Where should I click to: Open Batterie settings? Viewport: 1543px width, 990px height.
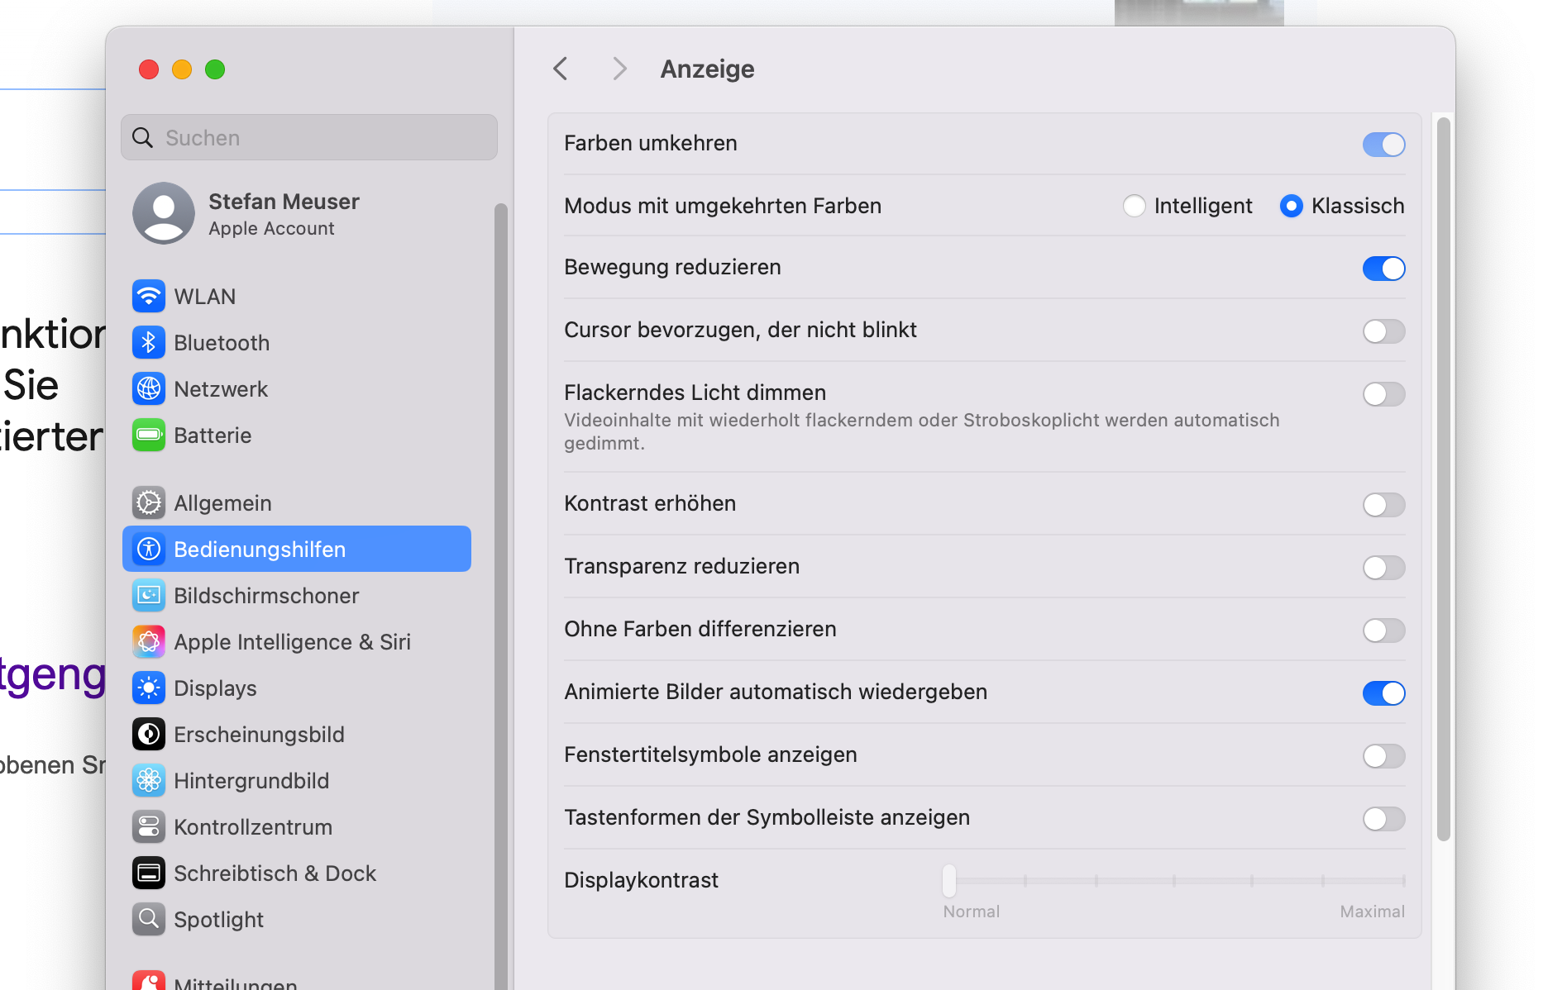[297, 435]
